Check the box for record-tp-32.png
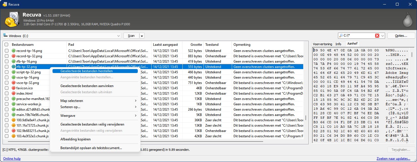This screenshot has height=162, width=417. [x=6, y=56]
